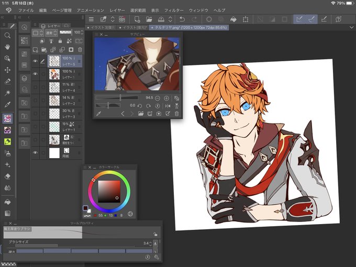Image resolution: width=356 pixels, height=267 pixels.
Task: Select the lime green marker tool
Action: click(x=7, y=142)
